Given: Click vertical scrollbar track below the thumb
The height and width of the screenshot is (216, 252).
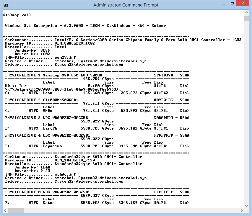Looking at the screenshot, I should [247, 118].
